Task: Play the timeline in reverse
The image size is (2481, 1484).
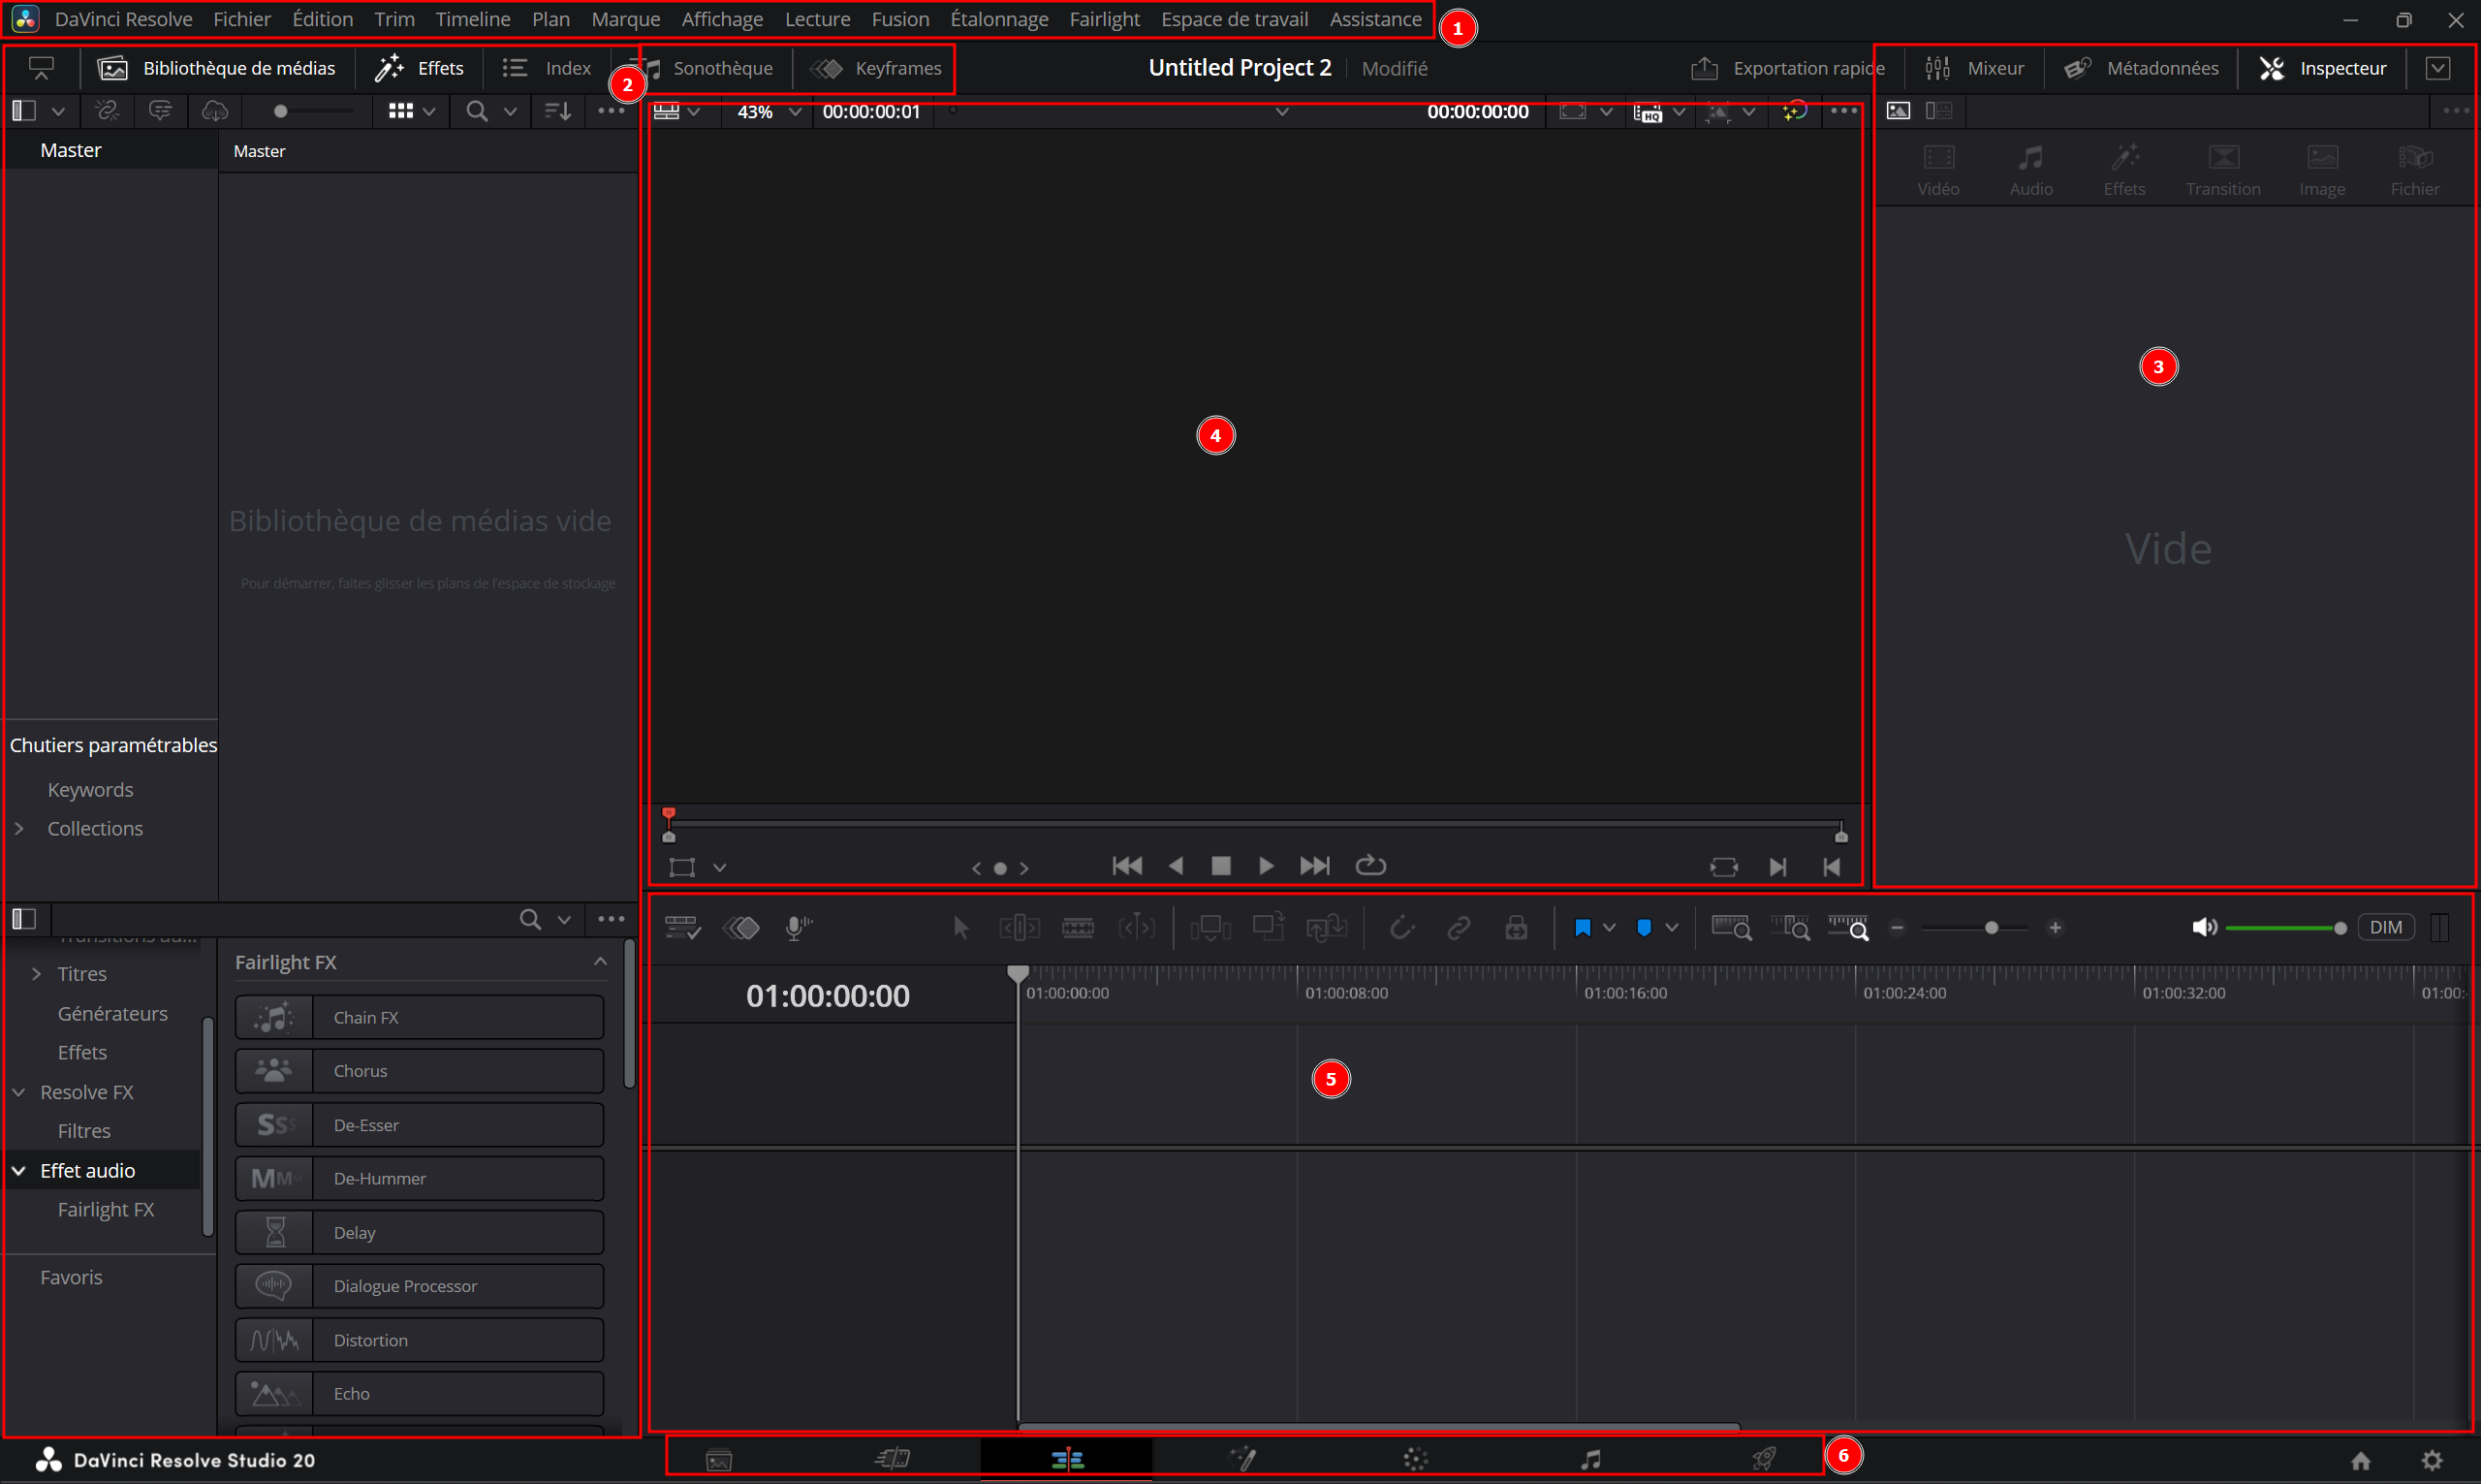Action: click(x=1176, y=866)
